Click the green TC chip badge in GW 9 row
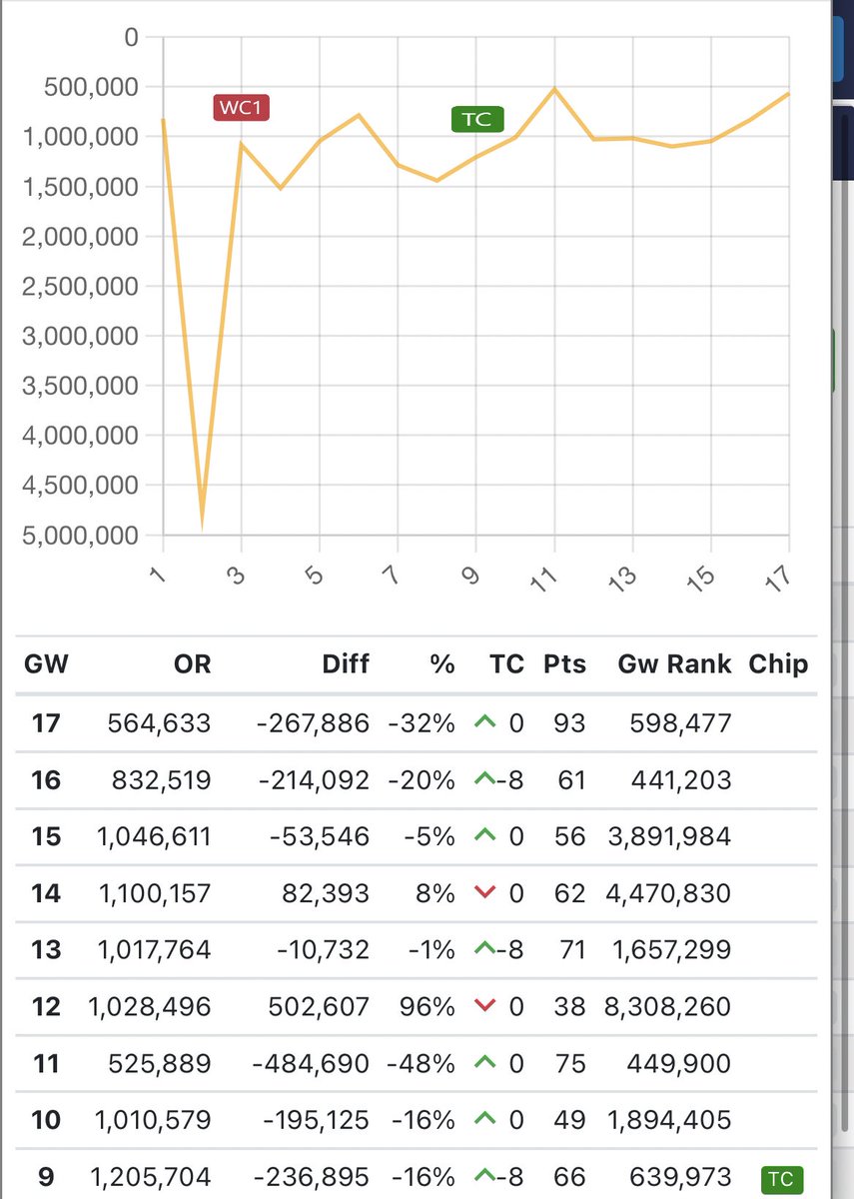 [x=781, y=1178]
